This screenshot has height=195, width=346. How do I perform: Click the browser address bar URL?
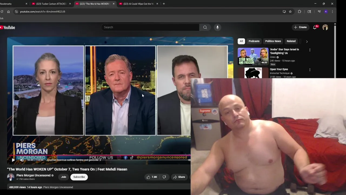tap(42, 12)
